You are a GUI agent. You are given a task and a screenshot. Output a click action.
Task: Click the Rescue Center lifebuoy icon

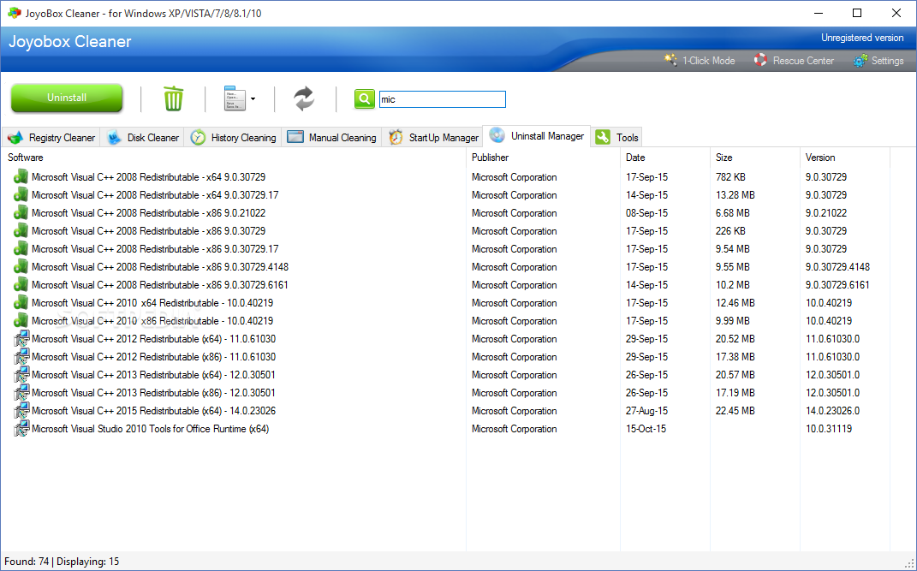click(x=760, y=60)
